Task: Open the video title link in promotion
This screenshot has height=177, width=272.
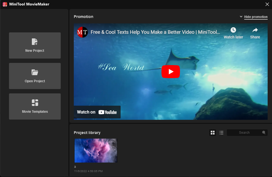Action: tap(155, 32)
